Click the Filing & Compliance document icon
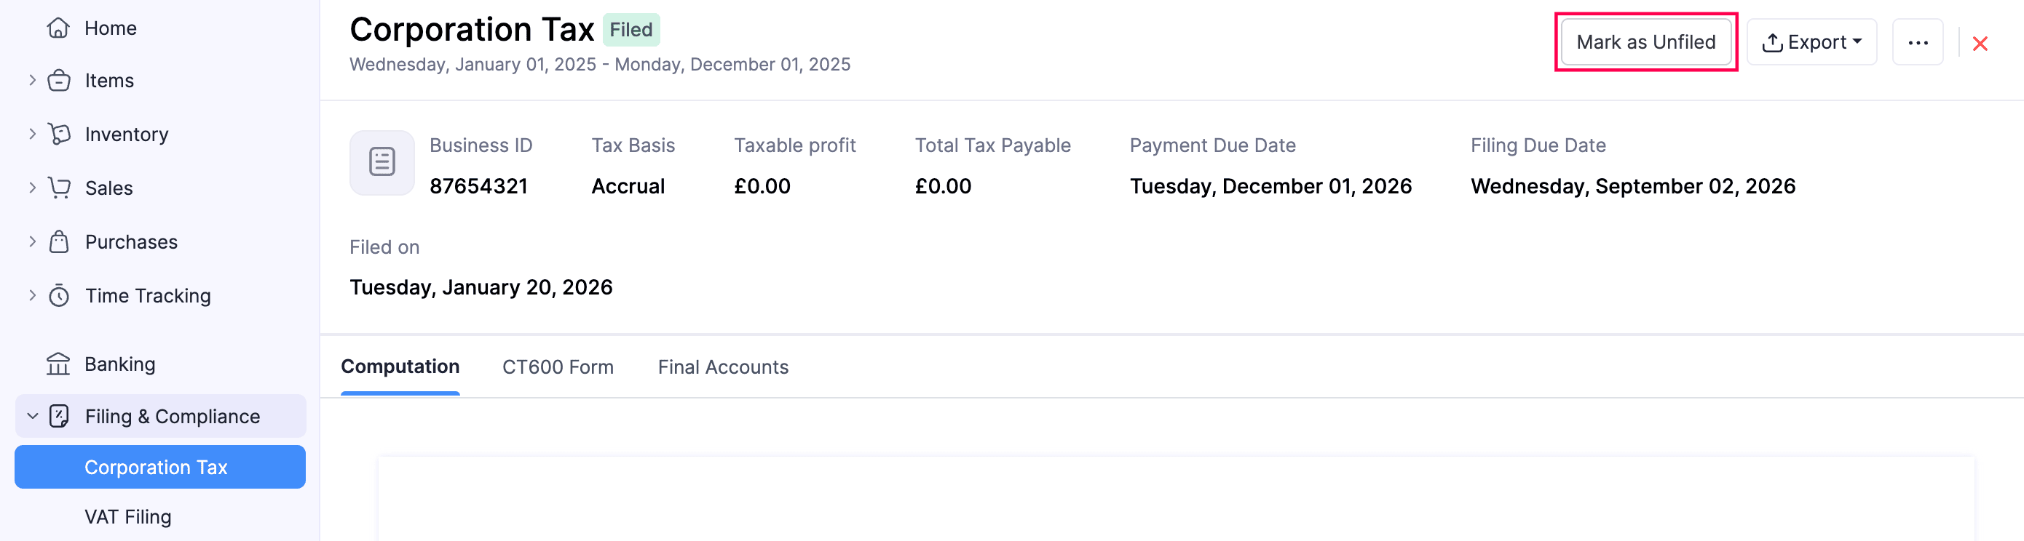 click(59, 416)
